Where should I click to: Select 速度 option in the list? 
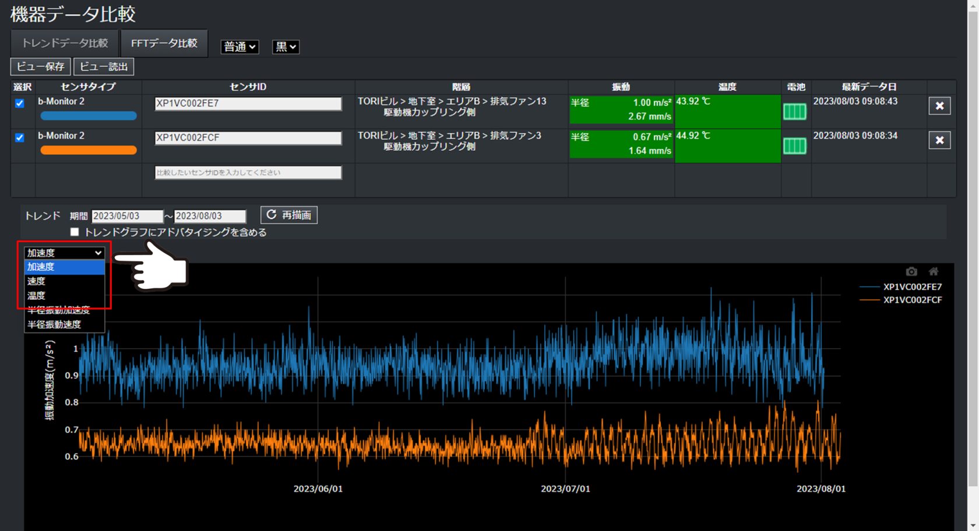pos(64,281)
